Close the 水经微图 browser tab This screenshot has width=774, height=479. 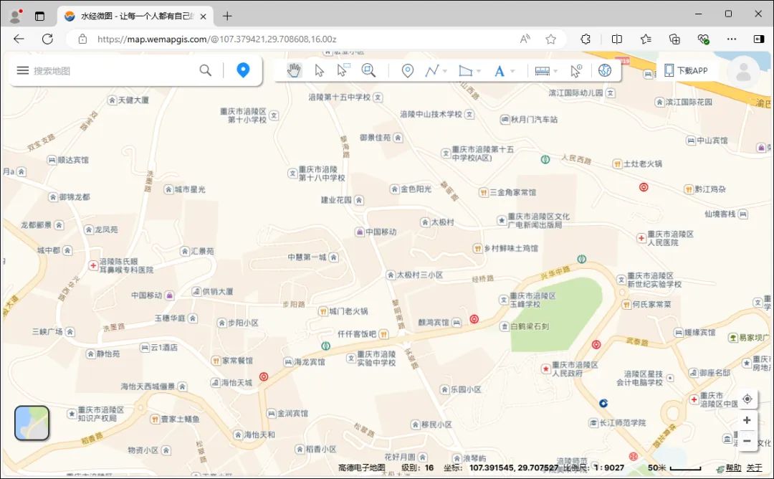203,16
